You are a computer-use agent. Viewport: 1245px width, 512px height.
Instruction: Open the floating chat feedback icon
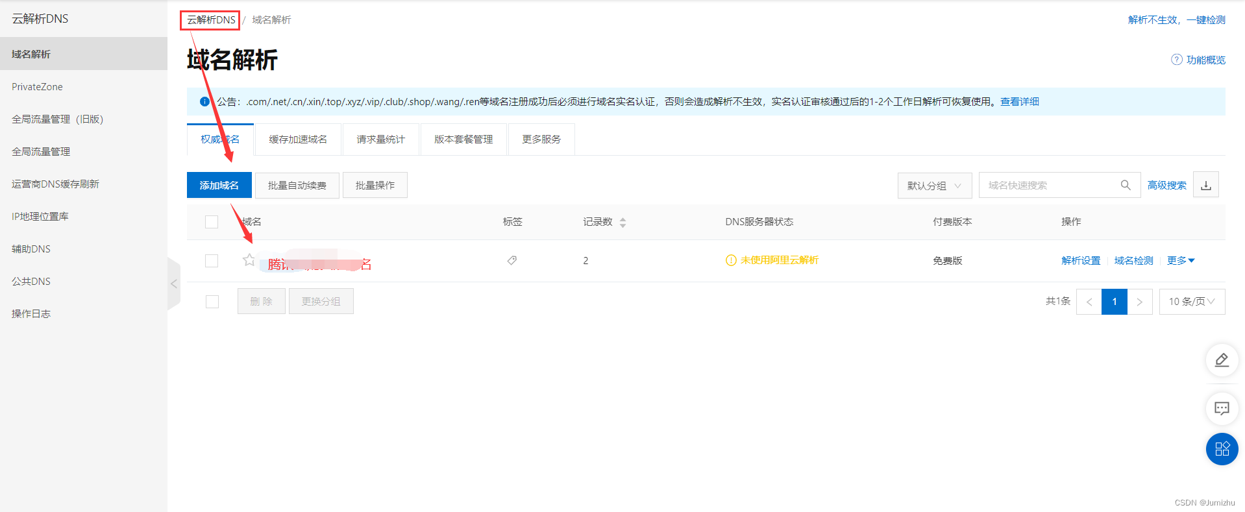coord(1222,409)
